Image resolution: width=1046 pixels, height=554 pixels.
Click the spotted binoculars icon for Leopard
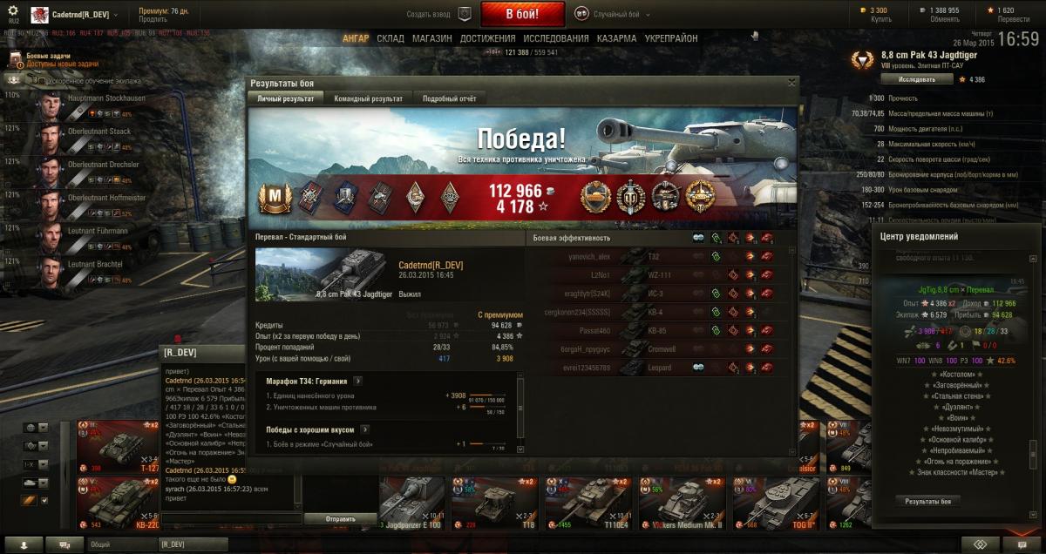pos(698,368)
